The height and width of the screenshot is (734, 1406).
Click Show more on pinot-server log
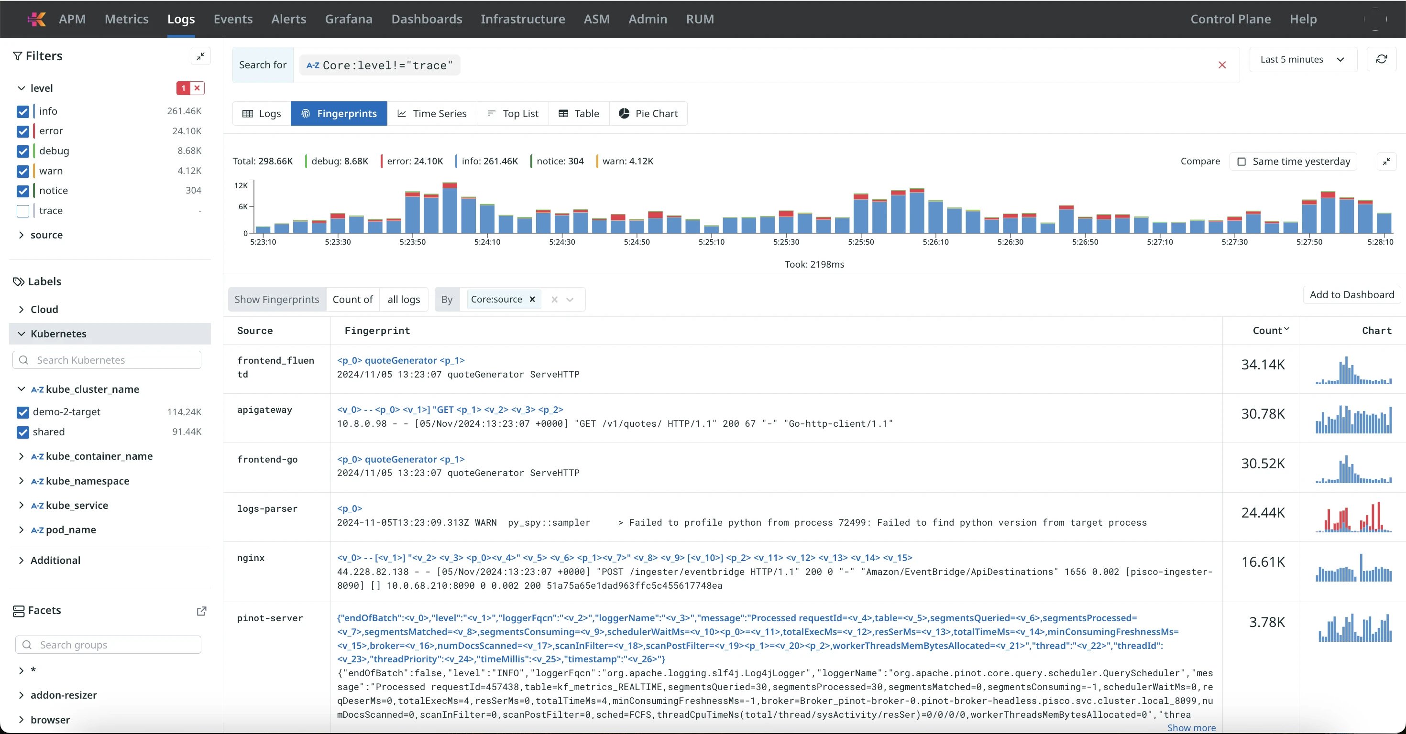[1191, 727]
